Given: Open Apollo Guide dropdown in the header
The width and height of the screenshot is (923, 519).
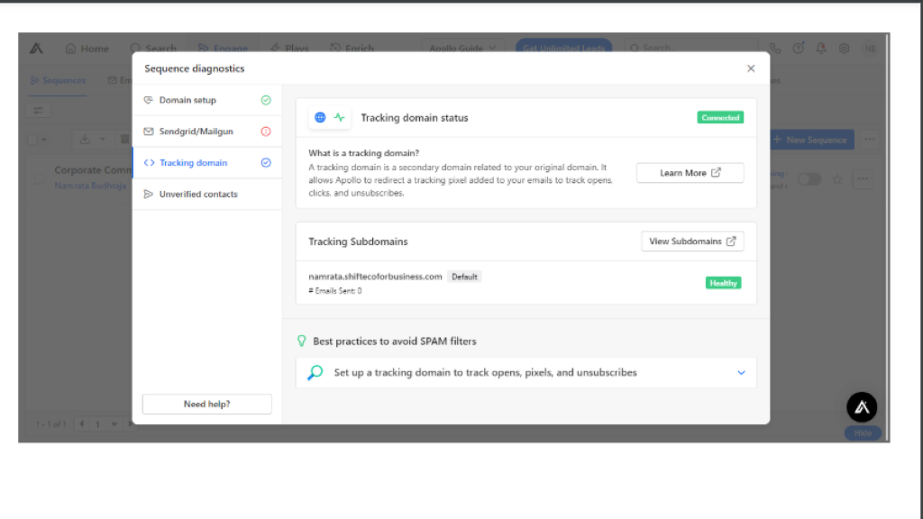Looking at the screenshot, I should coord(462,49).
